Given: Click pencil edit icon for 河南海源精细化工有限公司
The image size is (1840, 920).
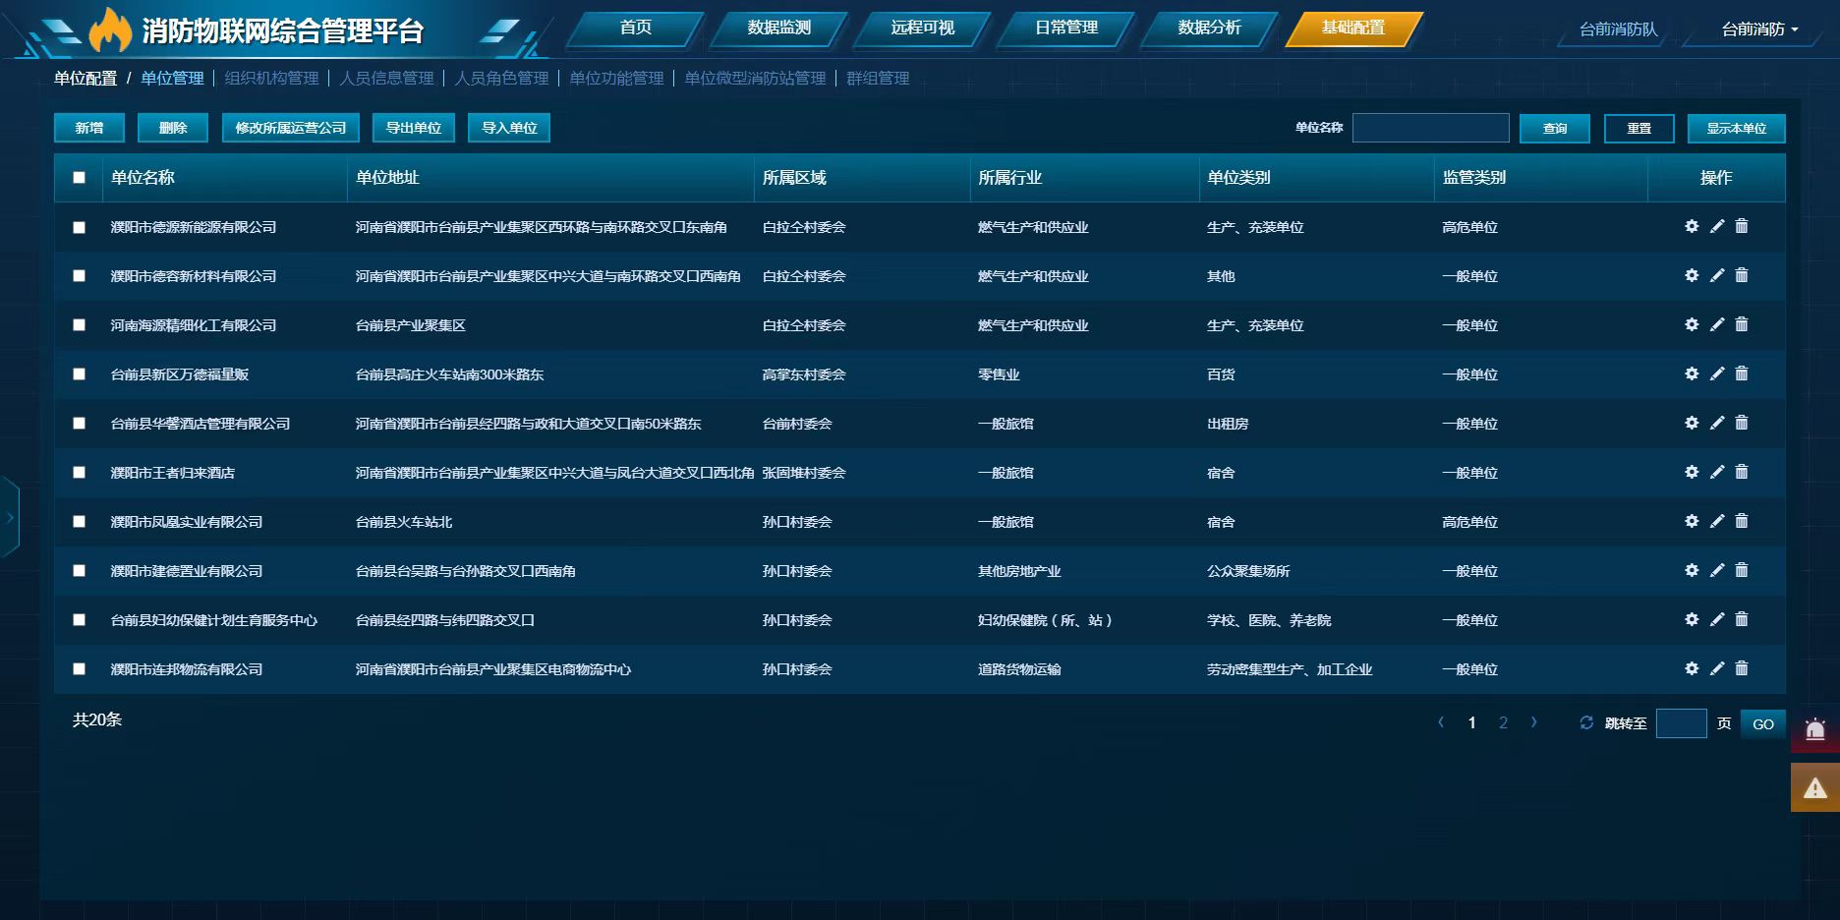Looking at the screenshot, I should (x=1717, y=324).
